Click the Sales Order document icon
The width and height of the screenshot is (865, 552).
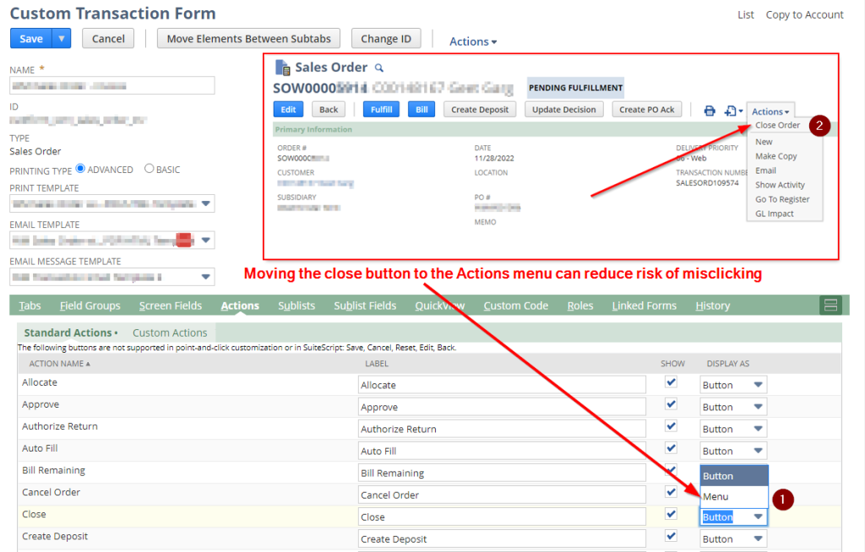click(x=282, y=68)
